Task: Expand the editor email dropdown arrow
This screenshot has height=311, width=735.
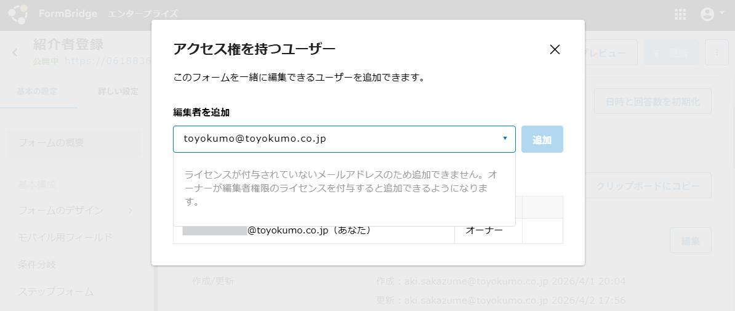Action: [x=505, y=139]
